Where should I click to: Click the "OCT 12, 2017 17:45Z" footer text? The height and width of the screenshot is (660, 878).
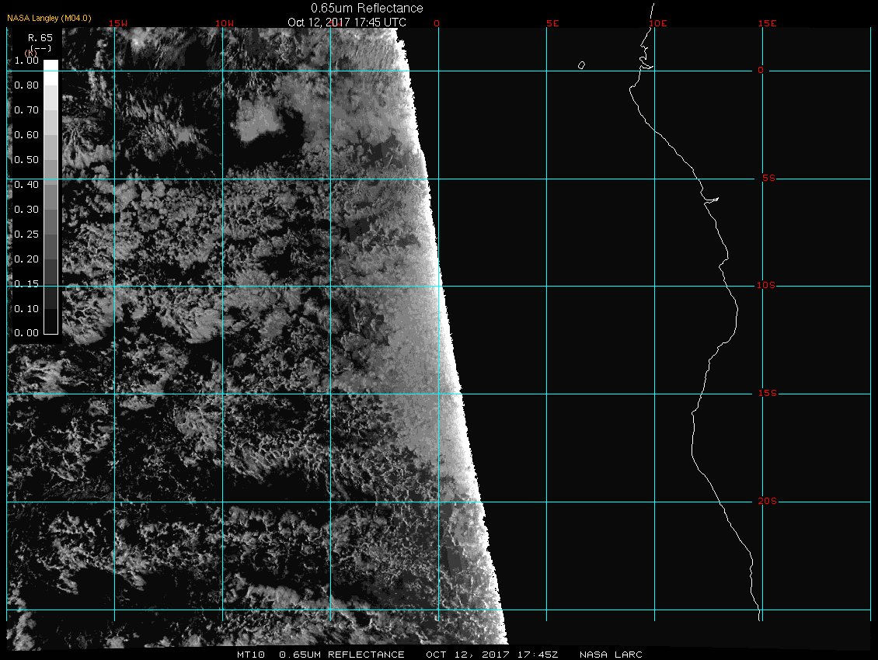(x=492, y=655)
